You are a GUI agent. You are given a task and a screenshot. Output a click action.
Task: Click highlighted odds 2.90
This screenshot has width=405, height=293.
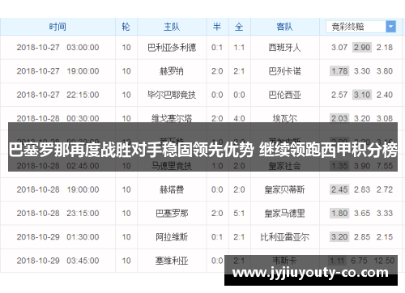362,48
